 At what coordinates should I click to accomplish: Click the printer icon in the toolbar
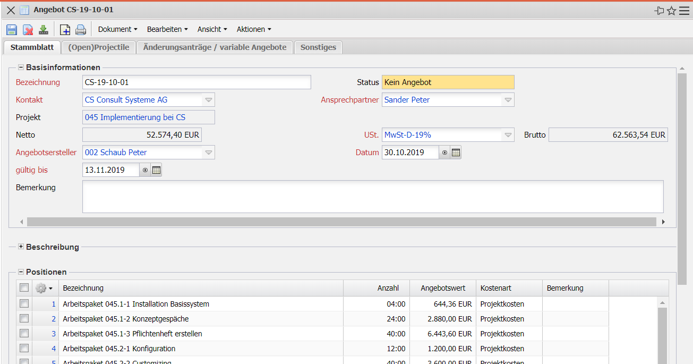(x=80, y=30)
